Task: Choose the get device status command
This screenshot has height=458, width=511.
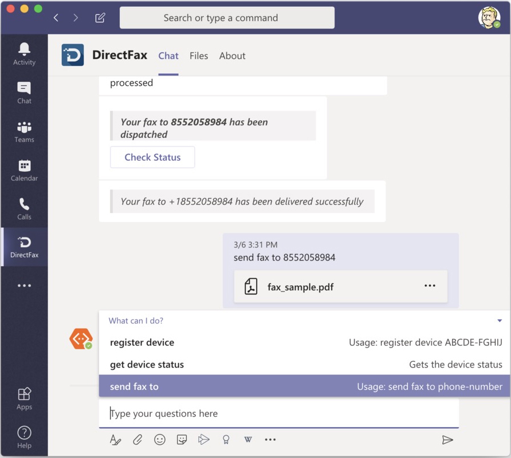Action: 305,364
